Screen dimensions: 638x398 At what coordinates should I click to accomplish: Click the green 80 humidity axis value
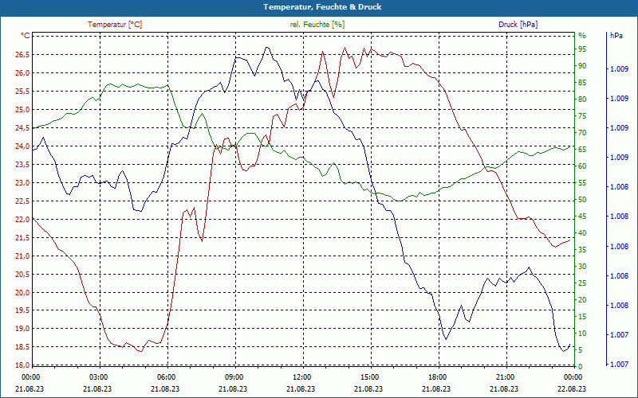point(582,99)
